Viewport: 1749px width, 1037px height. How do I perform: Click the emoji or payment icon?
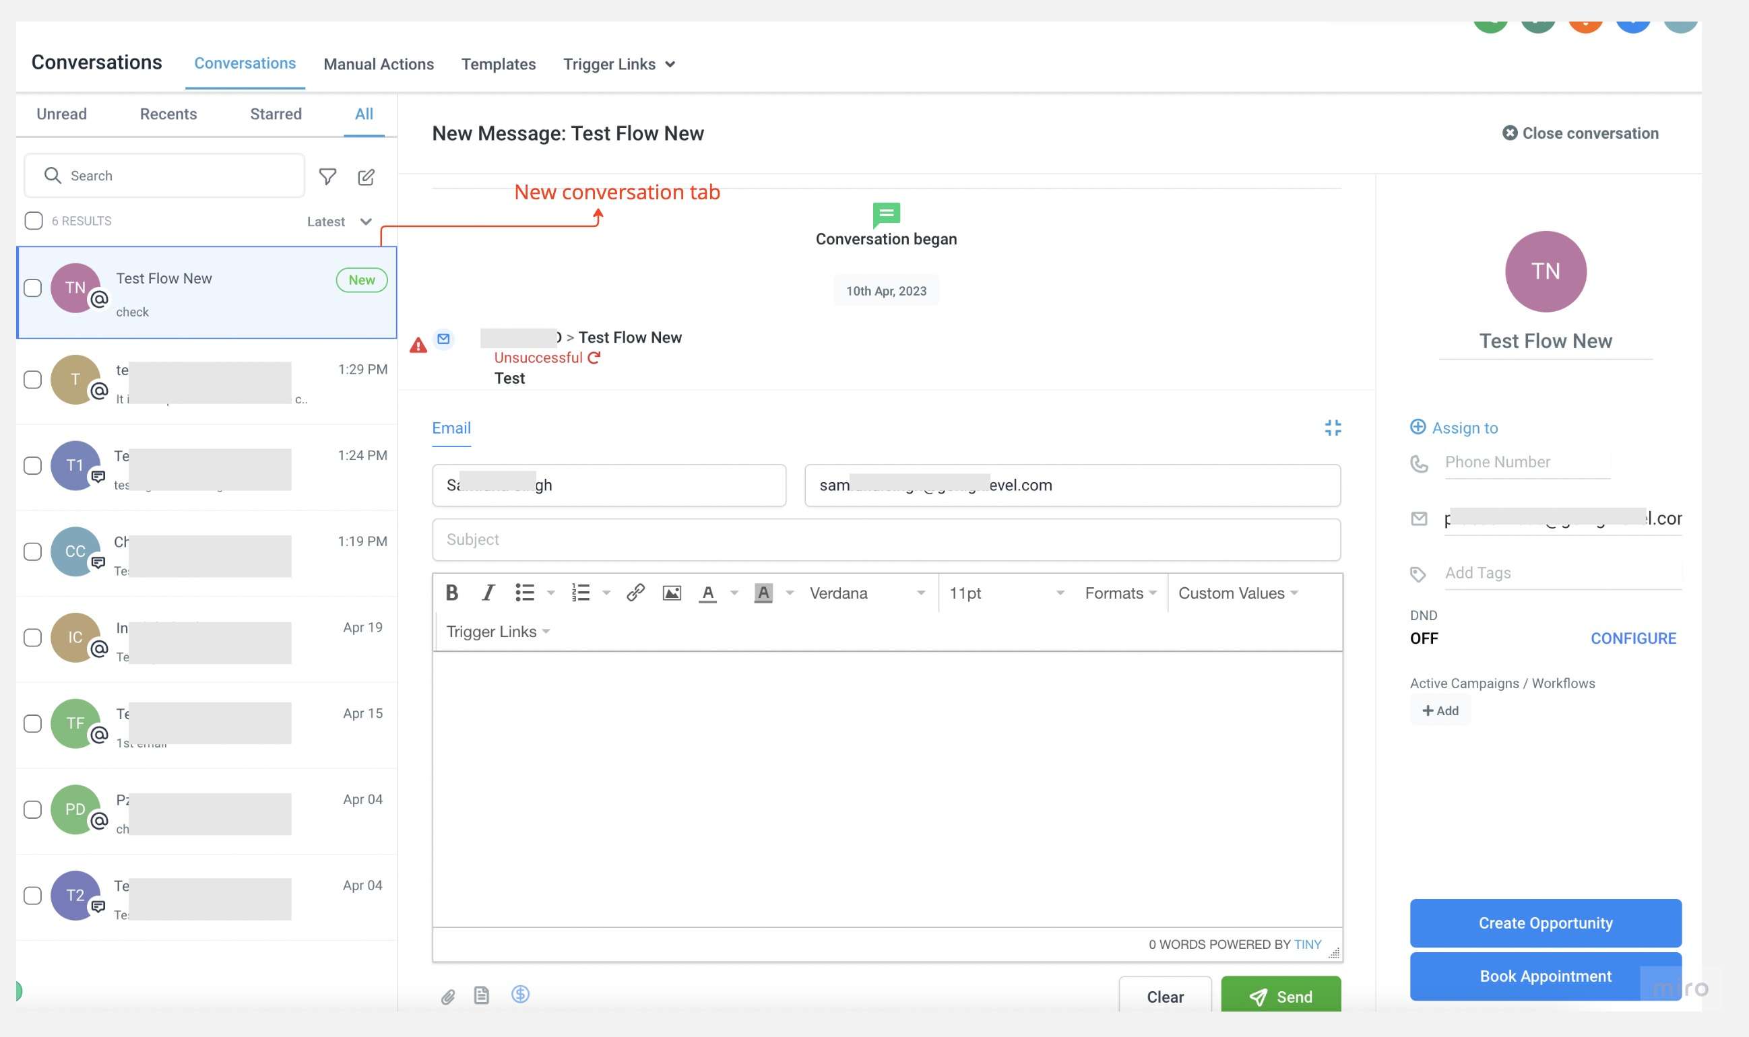coord(520,995)
